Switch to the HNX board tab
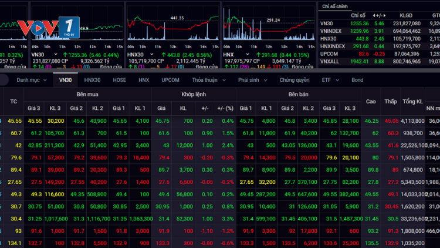Image resolution: width=440 pixels, height=248 pixels. [x=144, y=80]
